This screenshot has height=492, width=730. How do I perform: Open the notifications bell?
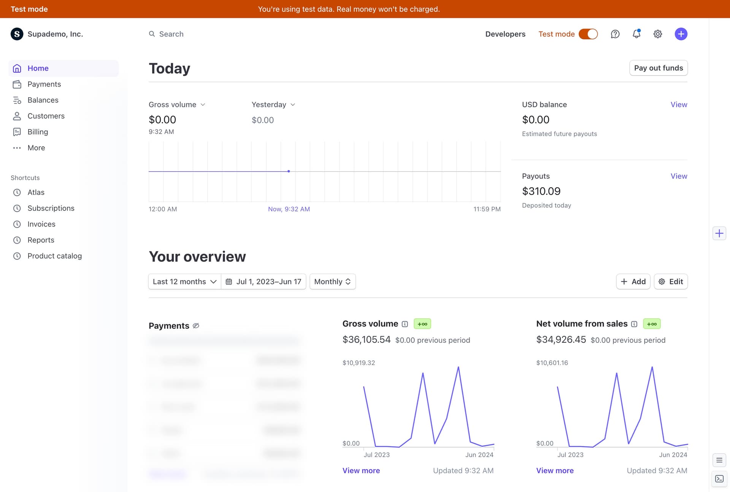tap(636, 34)
